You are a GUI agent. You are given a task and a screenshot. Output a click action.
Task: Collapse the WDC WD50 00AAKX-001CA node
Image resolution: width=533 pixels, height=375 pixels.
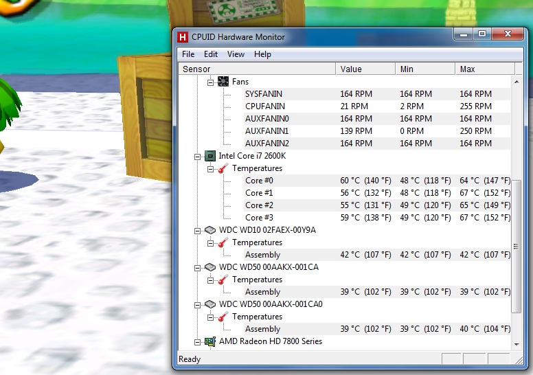(197, 268)
